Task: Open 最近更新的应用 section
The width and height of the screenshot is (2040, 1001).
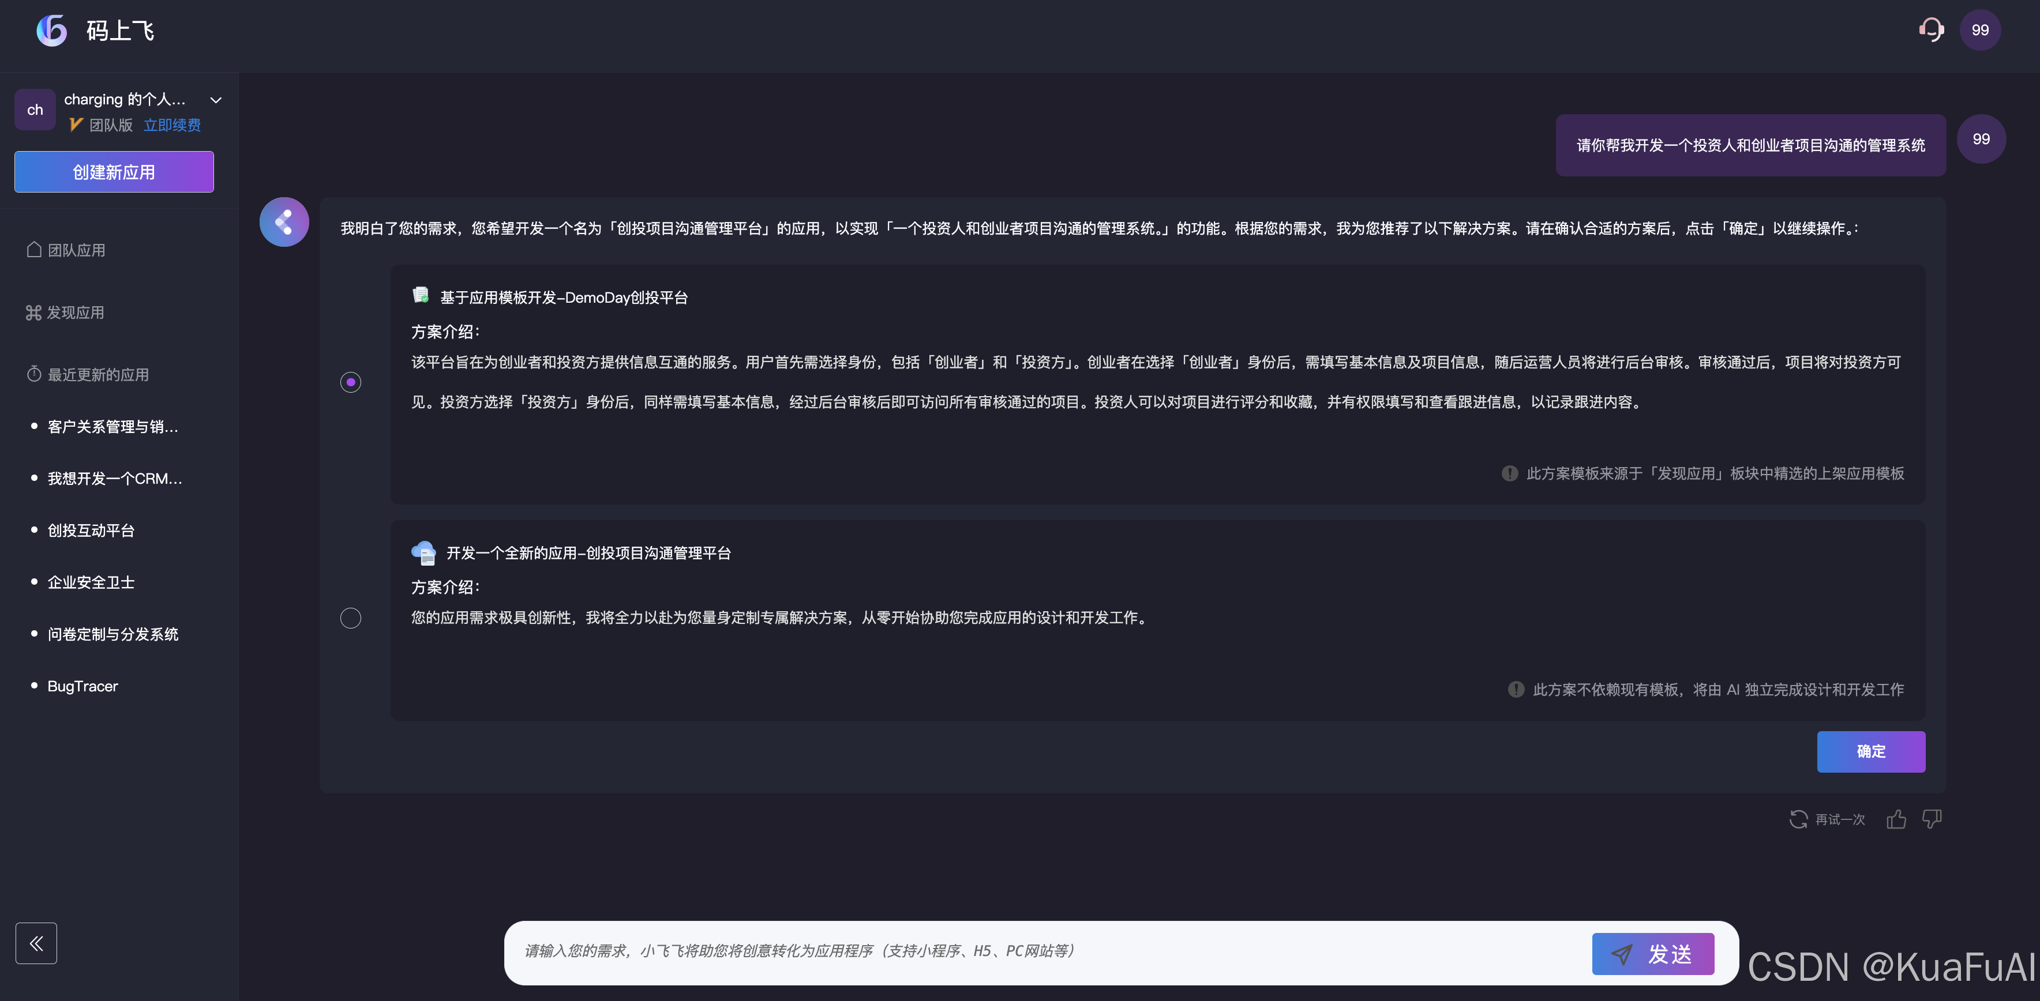Action: pyautogui.click(x=97, y=374)
